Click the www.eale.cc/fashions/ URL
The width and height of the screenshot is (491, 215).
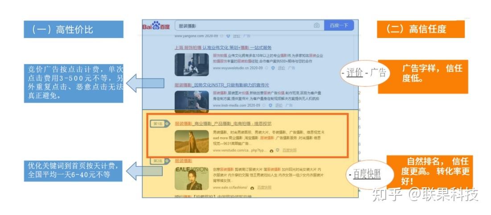tap(230, 187)
